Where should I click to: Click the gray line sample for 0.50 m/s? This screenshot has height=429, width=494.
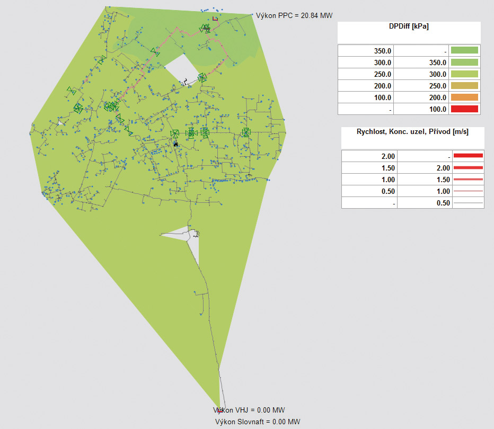coord(468,203)
